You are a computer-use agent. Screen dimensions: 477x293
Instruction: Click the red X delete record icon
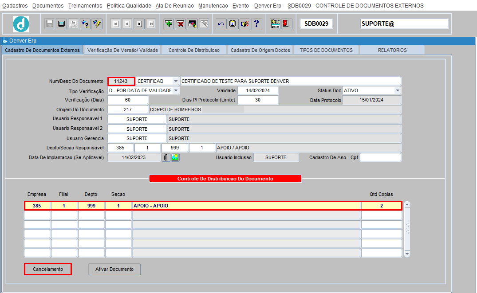[181, 23]
